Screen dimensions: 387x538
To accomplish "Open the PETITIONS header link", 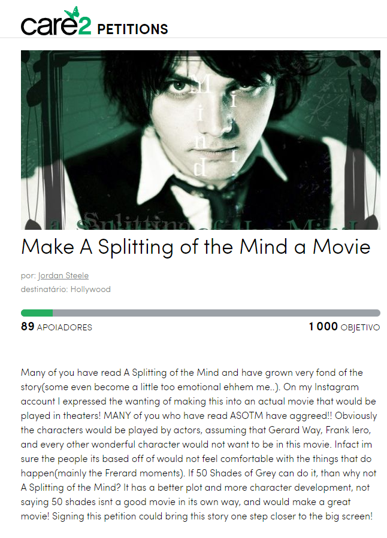I will point(132,29).
